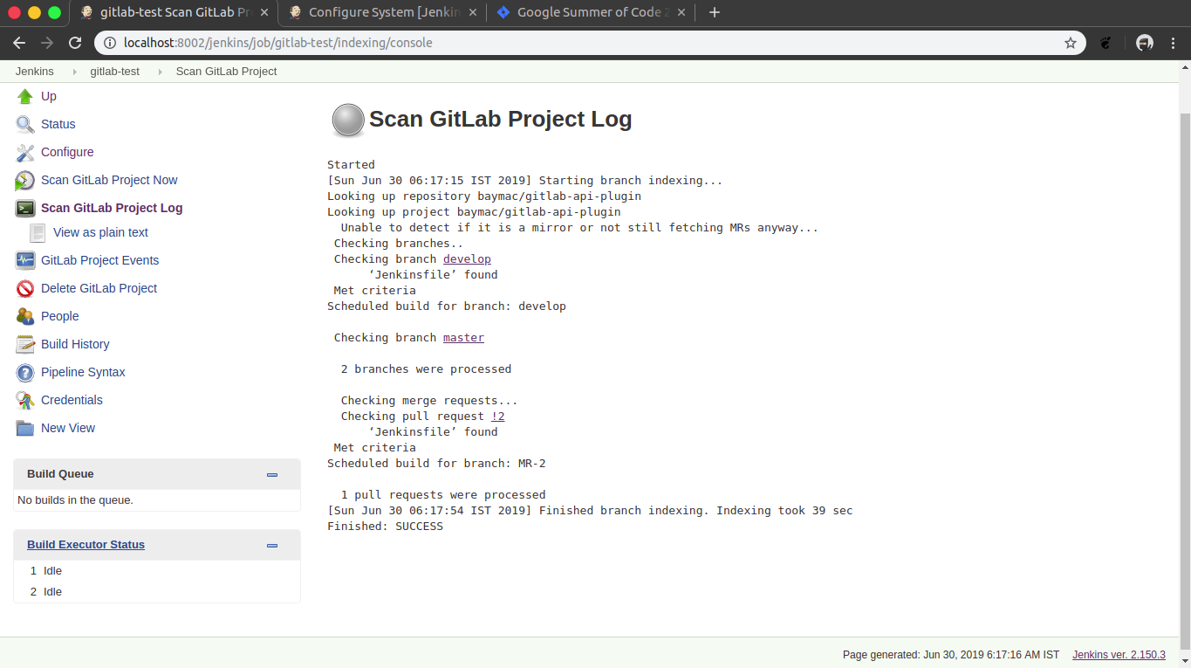Viewport: 1191px width, 668px height.
Task: Open the Pipeline Syntax link
Action: tap(83, 372)
